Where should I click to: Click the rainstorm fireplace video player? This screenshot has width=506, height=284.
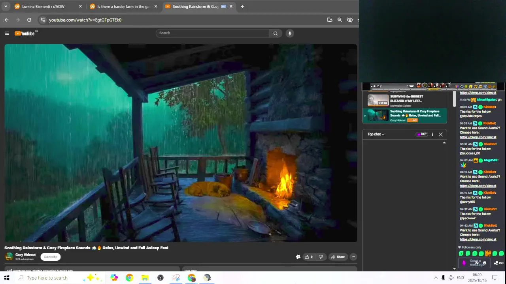[181, 143]
